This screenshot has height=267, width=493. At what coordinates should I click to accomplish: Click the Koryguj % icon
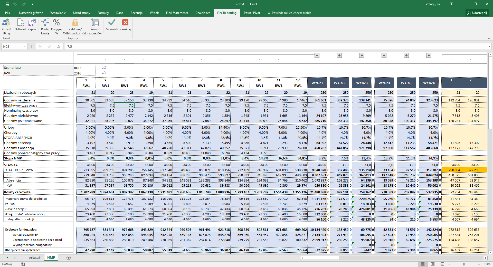[x=56, y=23]
